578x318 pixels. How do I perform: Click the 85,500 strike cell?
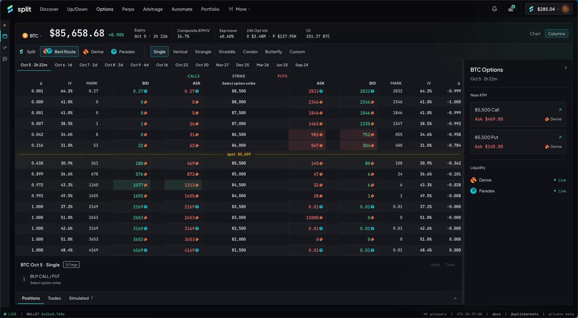pyautogui.click(x=238, y=163)
